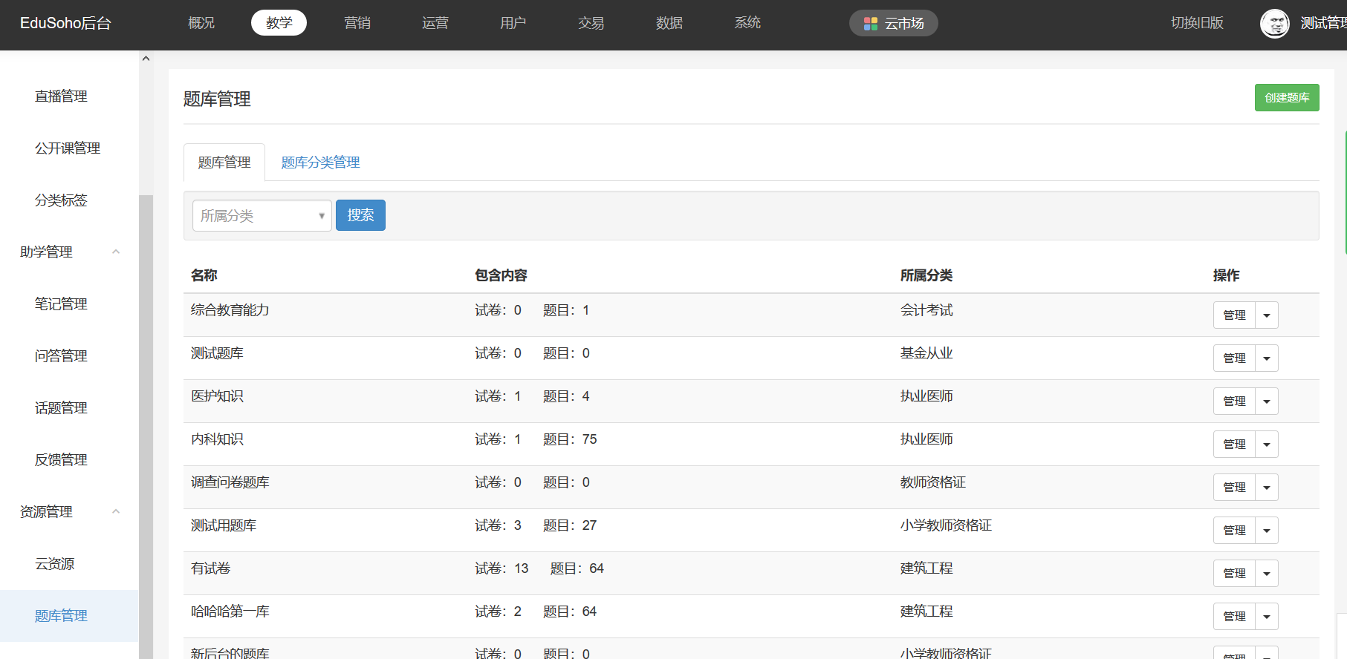
Task: Select the 题库管理 tab
Action: point(224,163)
